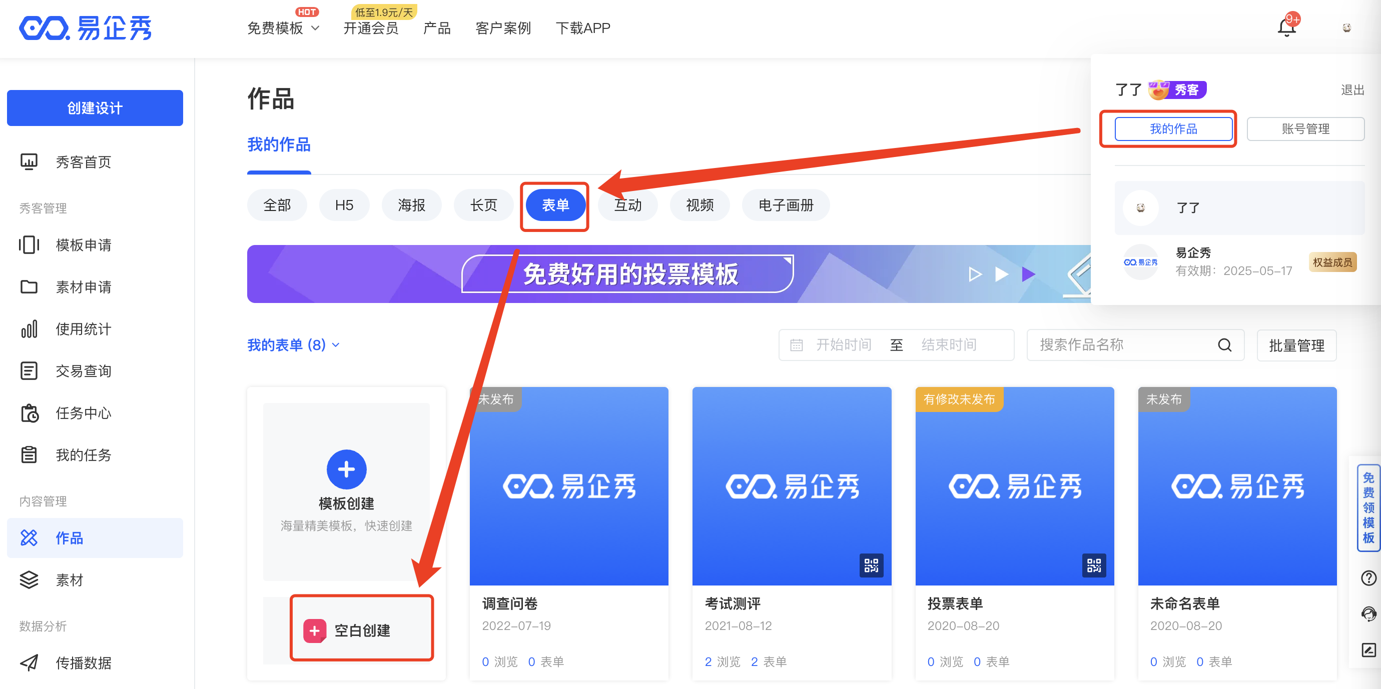Open the 投票表单 card thumbnail

(x=1014, y=486)
